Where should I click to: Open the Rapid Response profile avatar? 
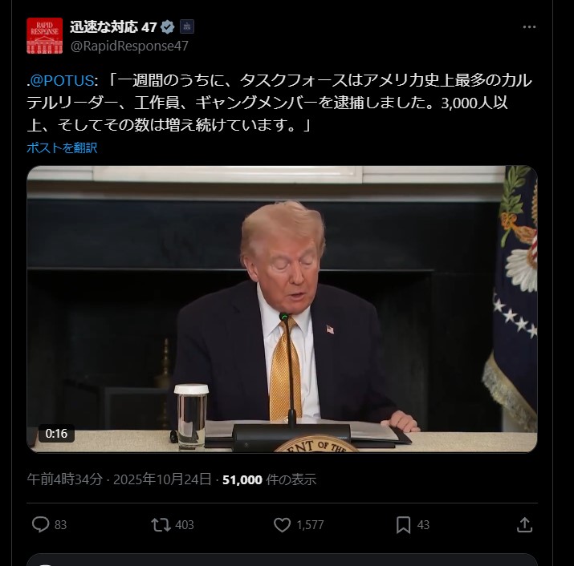[45, 36]
